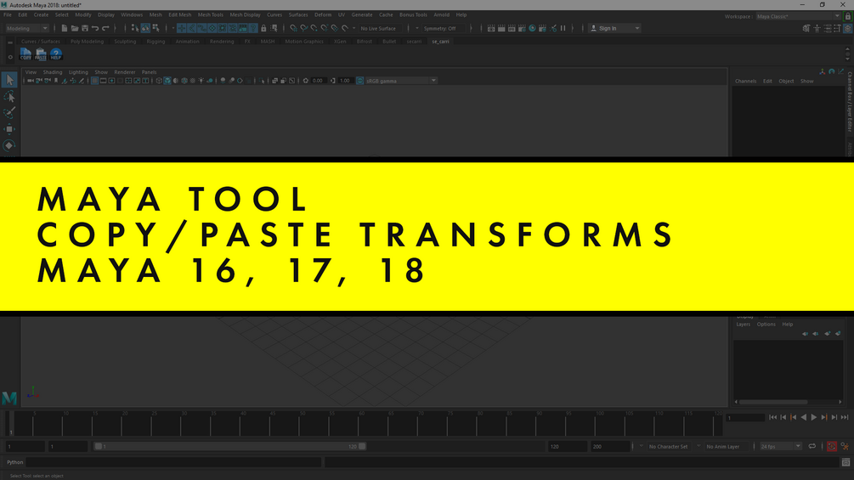Switch to the Poly Modeling shelf tab
Image resolution: width=854 pixels, height=480 pixels.
[87, 42]
